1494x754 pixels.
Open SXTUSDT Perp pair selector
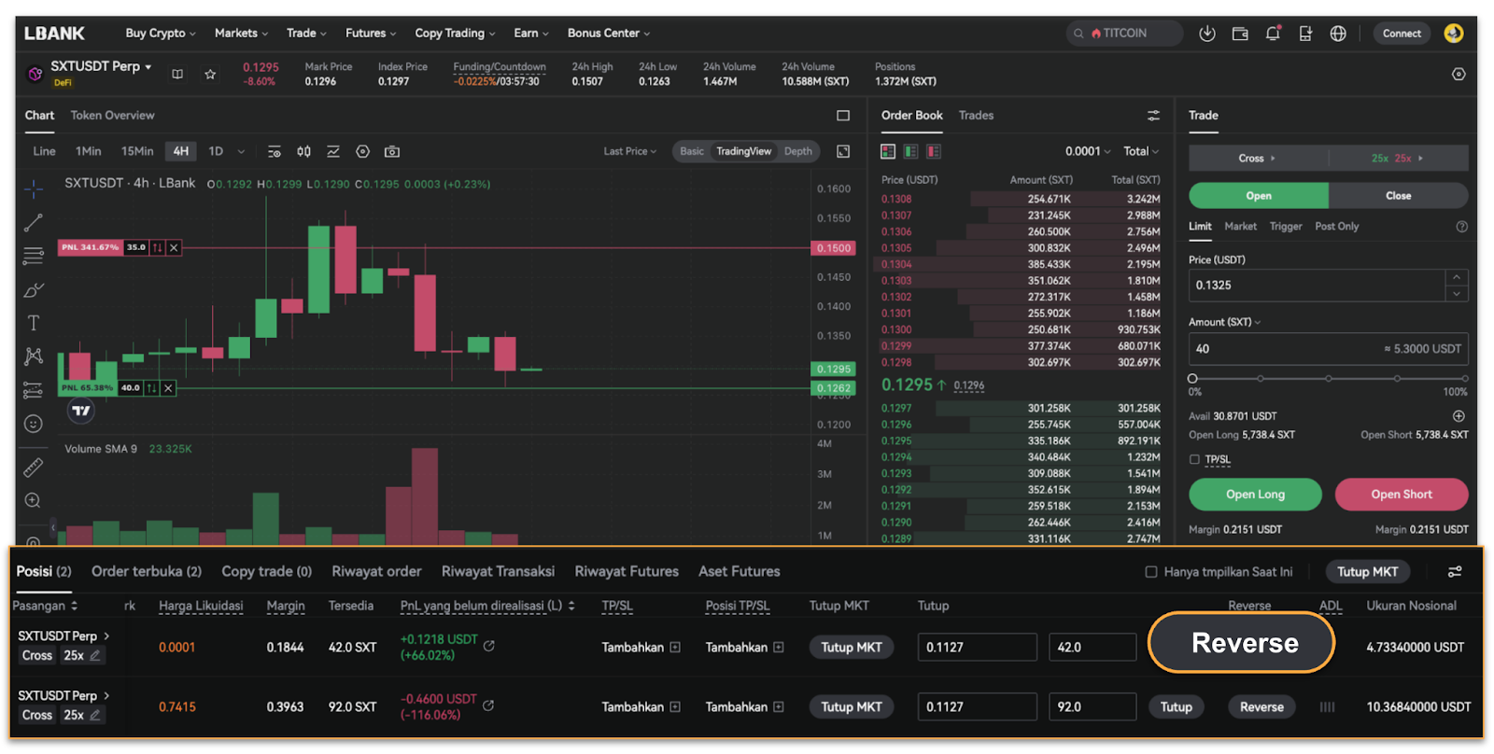(101, 66)
